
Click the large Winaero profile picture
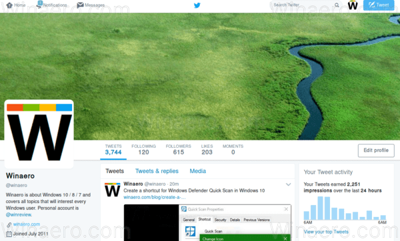[39, 134]
